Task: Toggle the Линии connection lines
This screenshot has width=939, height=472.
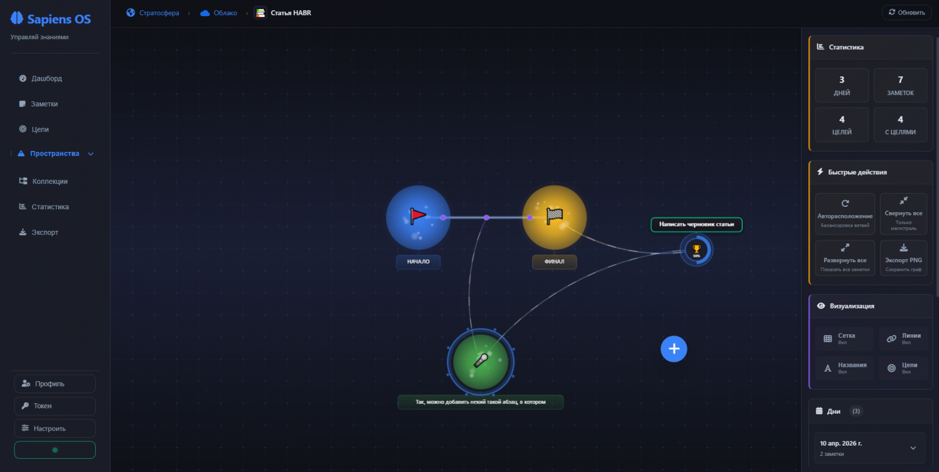Action: [x=903, y=339]
